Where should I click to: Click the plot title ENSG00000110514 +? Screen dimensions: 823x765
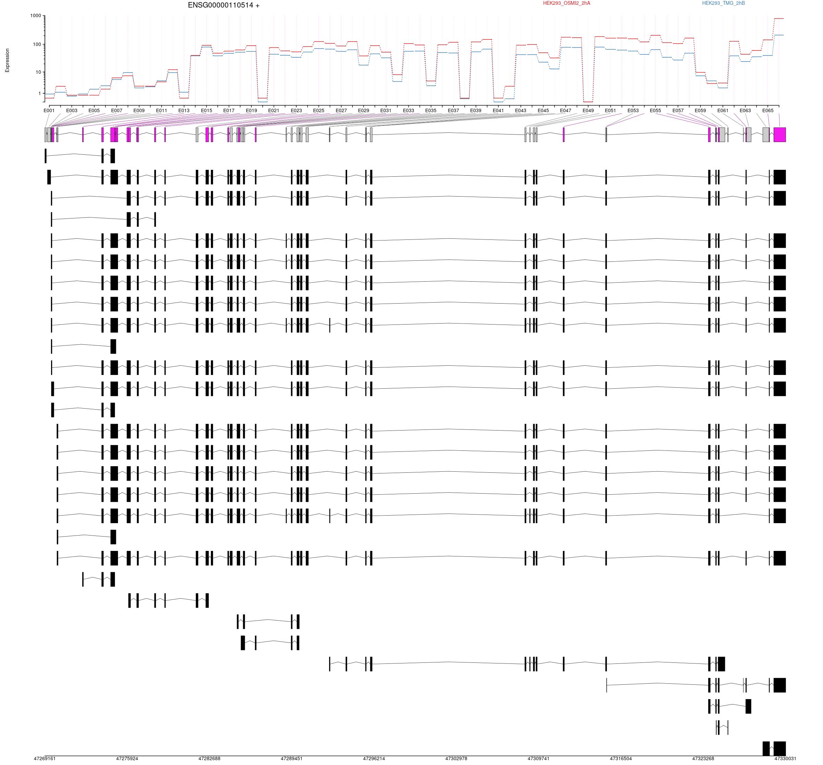224,5
